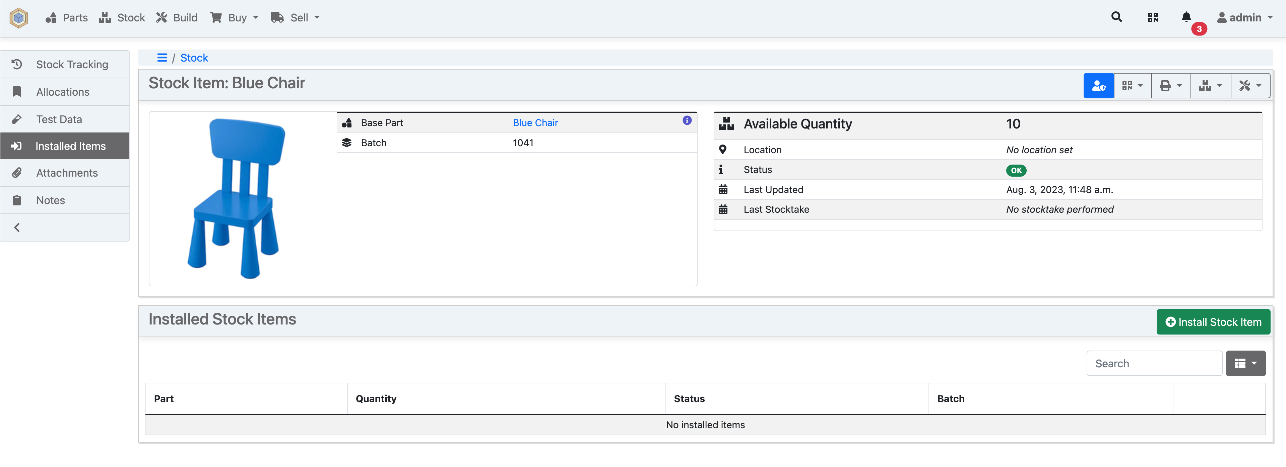Open the global search icon
This screenshot has height=467, width=1286.
(x=1116, y=17)
